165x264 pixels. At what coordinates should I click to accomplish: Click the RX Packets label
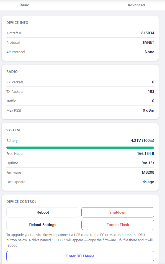coord(15,82)
